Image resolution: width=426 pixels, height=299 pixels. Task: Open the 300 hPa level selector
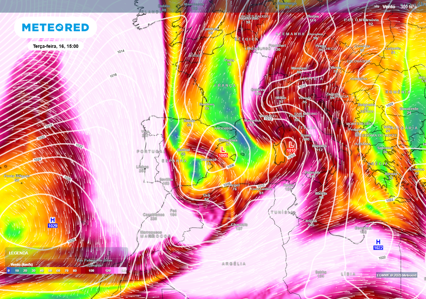tap(408, 7)
